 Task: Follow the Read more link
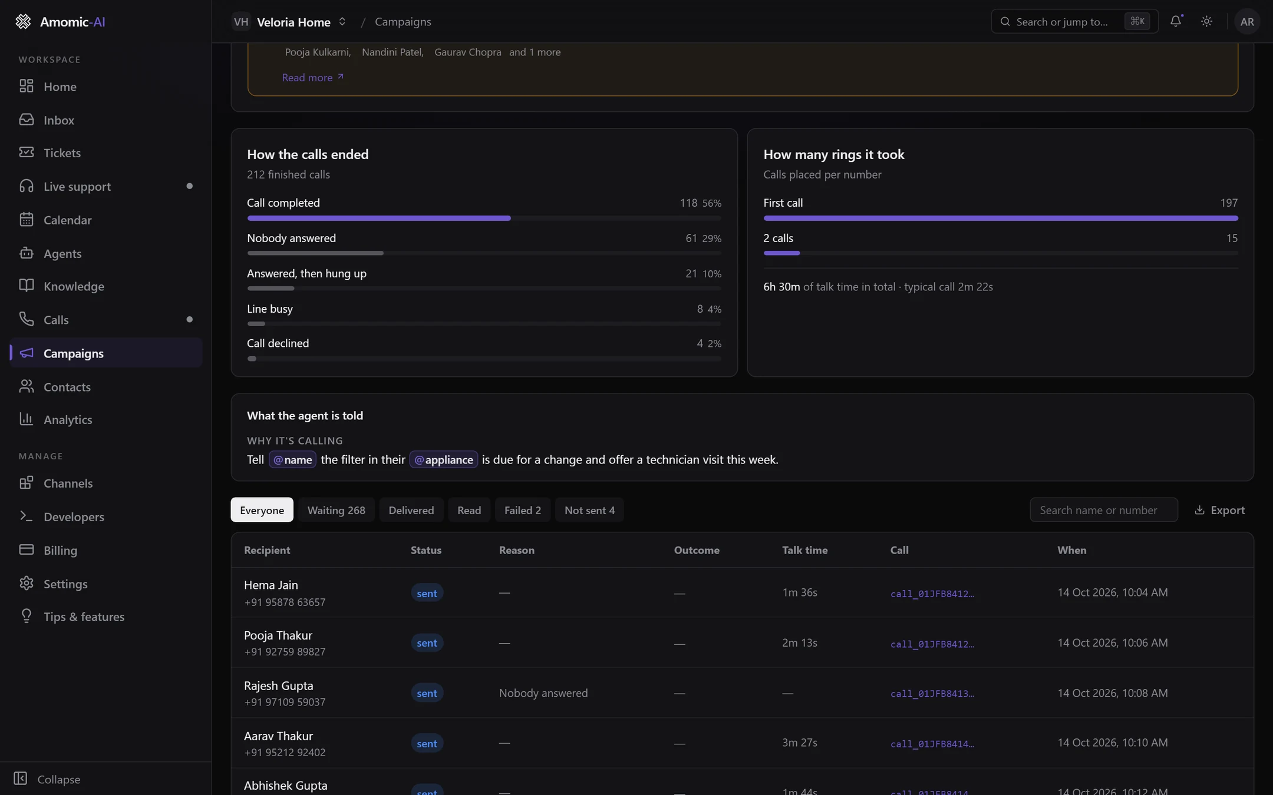313,78
